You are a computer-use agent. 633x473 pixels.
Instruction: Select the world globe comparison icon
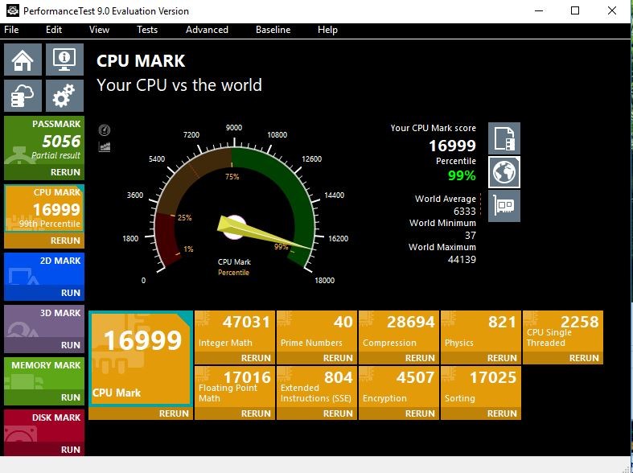pyautogui.click(x=504, y=172)
